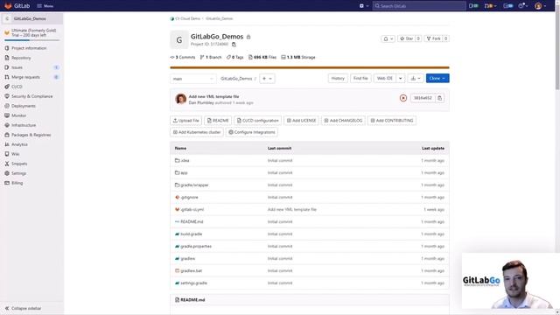Click the Packages & Registries sidebar icon
The image size is (560, 315).
point(7,135)
